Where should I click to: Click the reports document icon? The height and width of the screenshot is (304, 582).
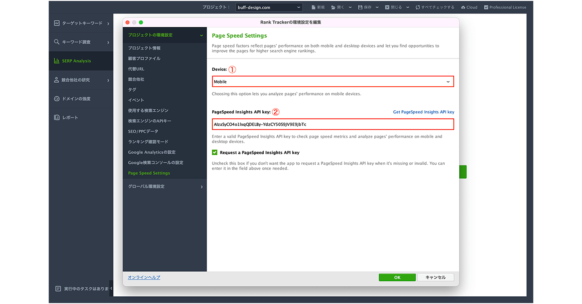click(57, 118)
